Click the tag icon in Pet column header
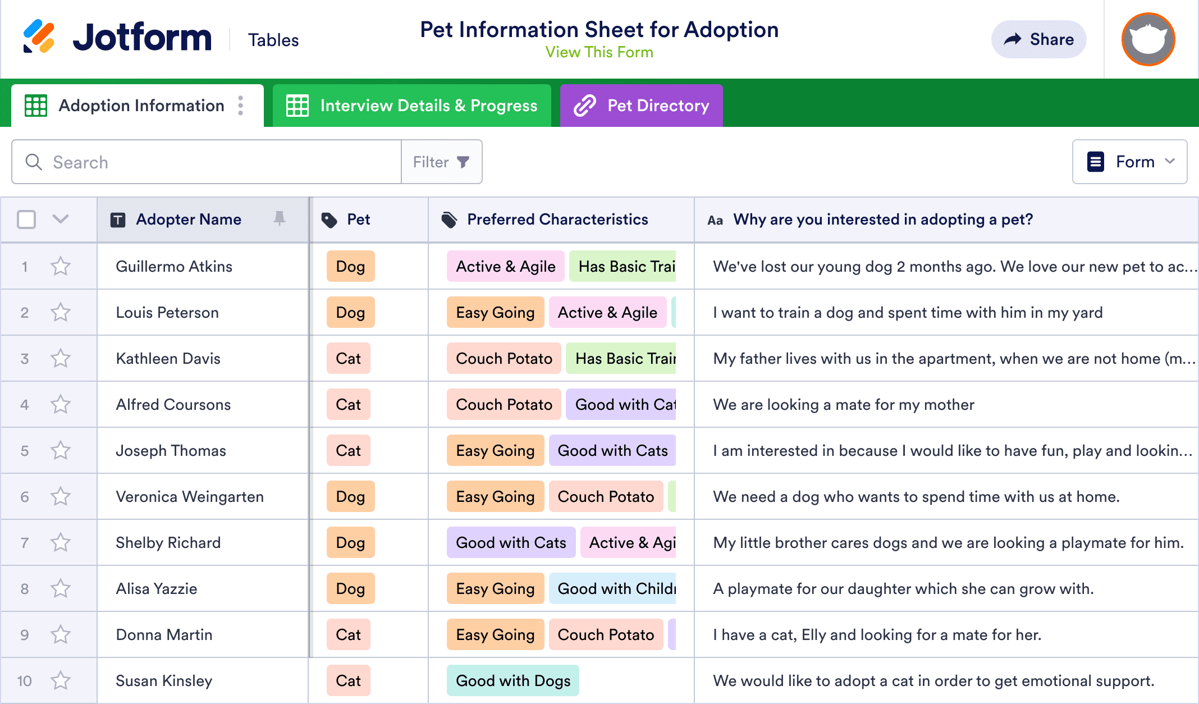 click(330, 220)
